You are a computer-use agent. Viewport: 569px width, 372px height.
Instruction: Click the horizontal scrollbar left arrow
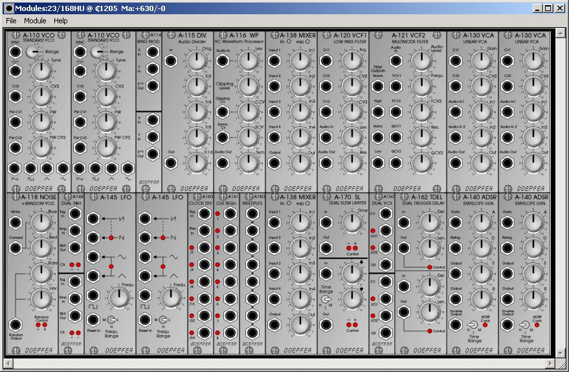(8, 362)
